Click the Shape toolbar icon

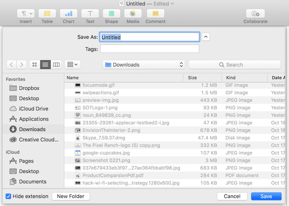[x=112, y=14]
